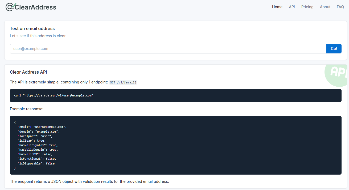Click the "isFunctional": false line
This screenshot has width=349, height=190.
click(x=37, y=159)
